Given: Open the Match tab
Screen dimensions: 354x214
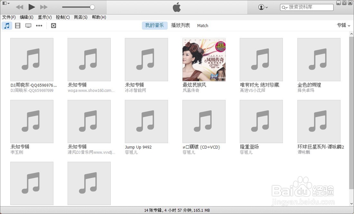Looking at the screenshot, I should pyautogui.click(x=202, y=26).
